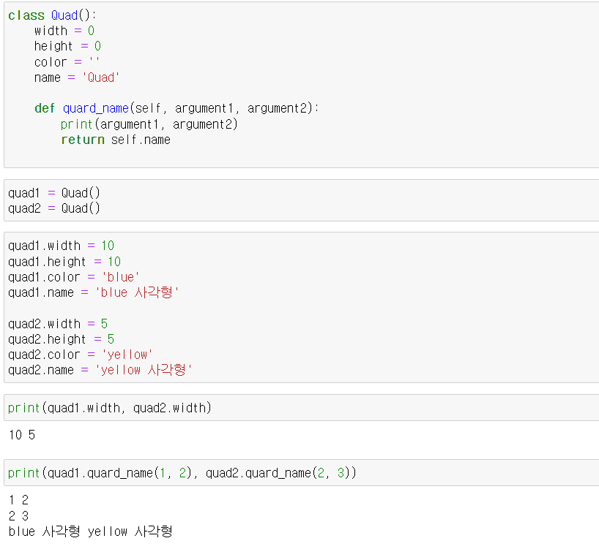Click the 'blue 사각형 yellow 사각형' output line
Viewport: 599px width, 549px height.
[91, 531]
